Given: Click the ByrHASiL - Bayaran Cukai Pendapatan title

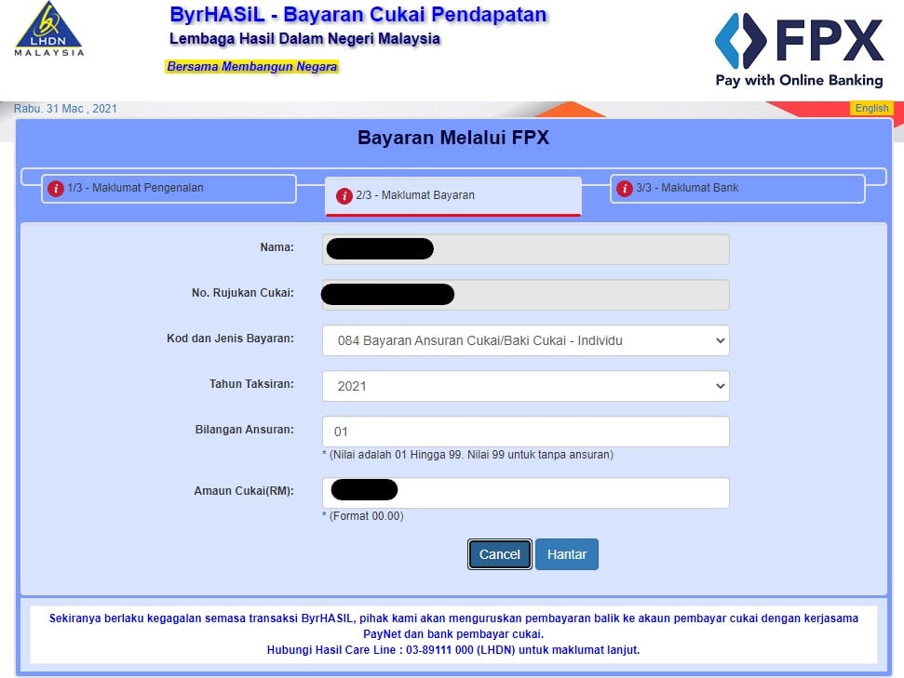Looking at the screenshot, I should tap(358, 14).
